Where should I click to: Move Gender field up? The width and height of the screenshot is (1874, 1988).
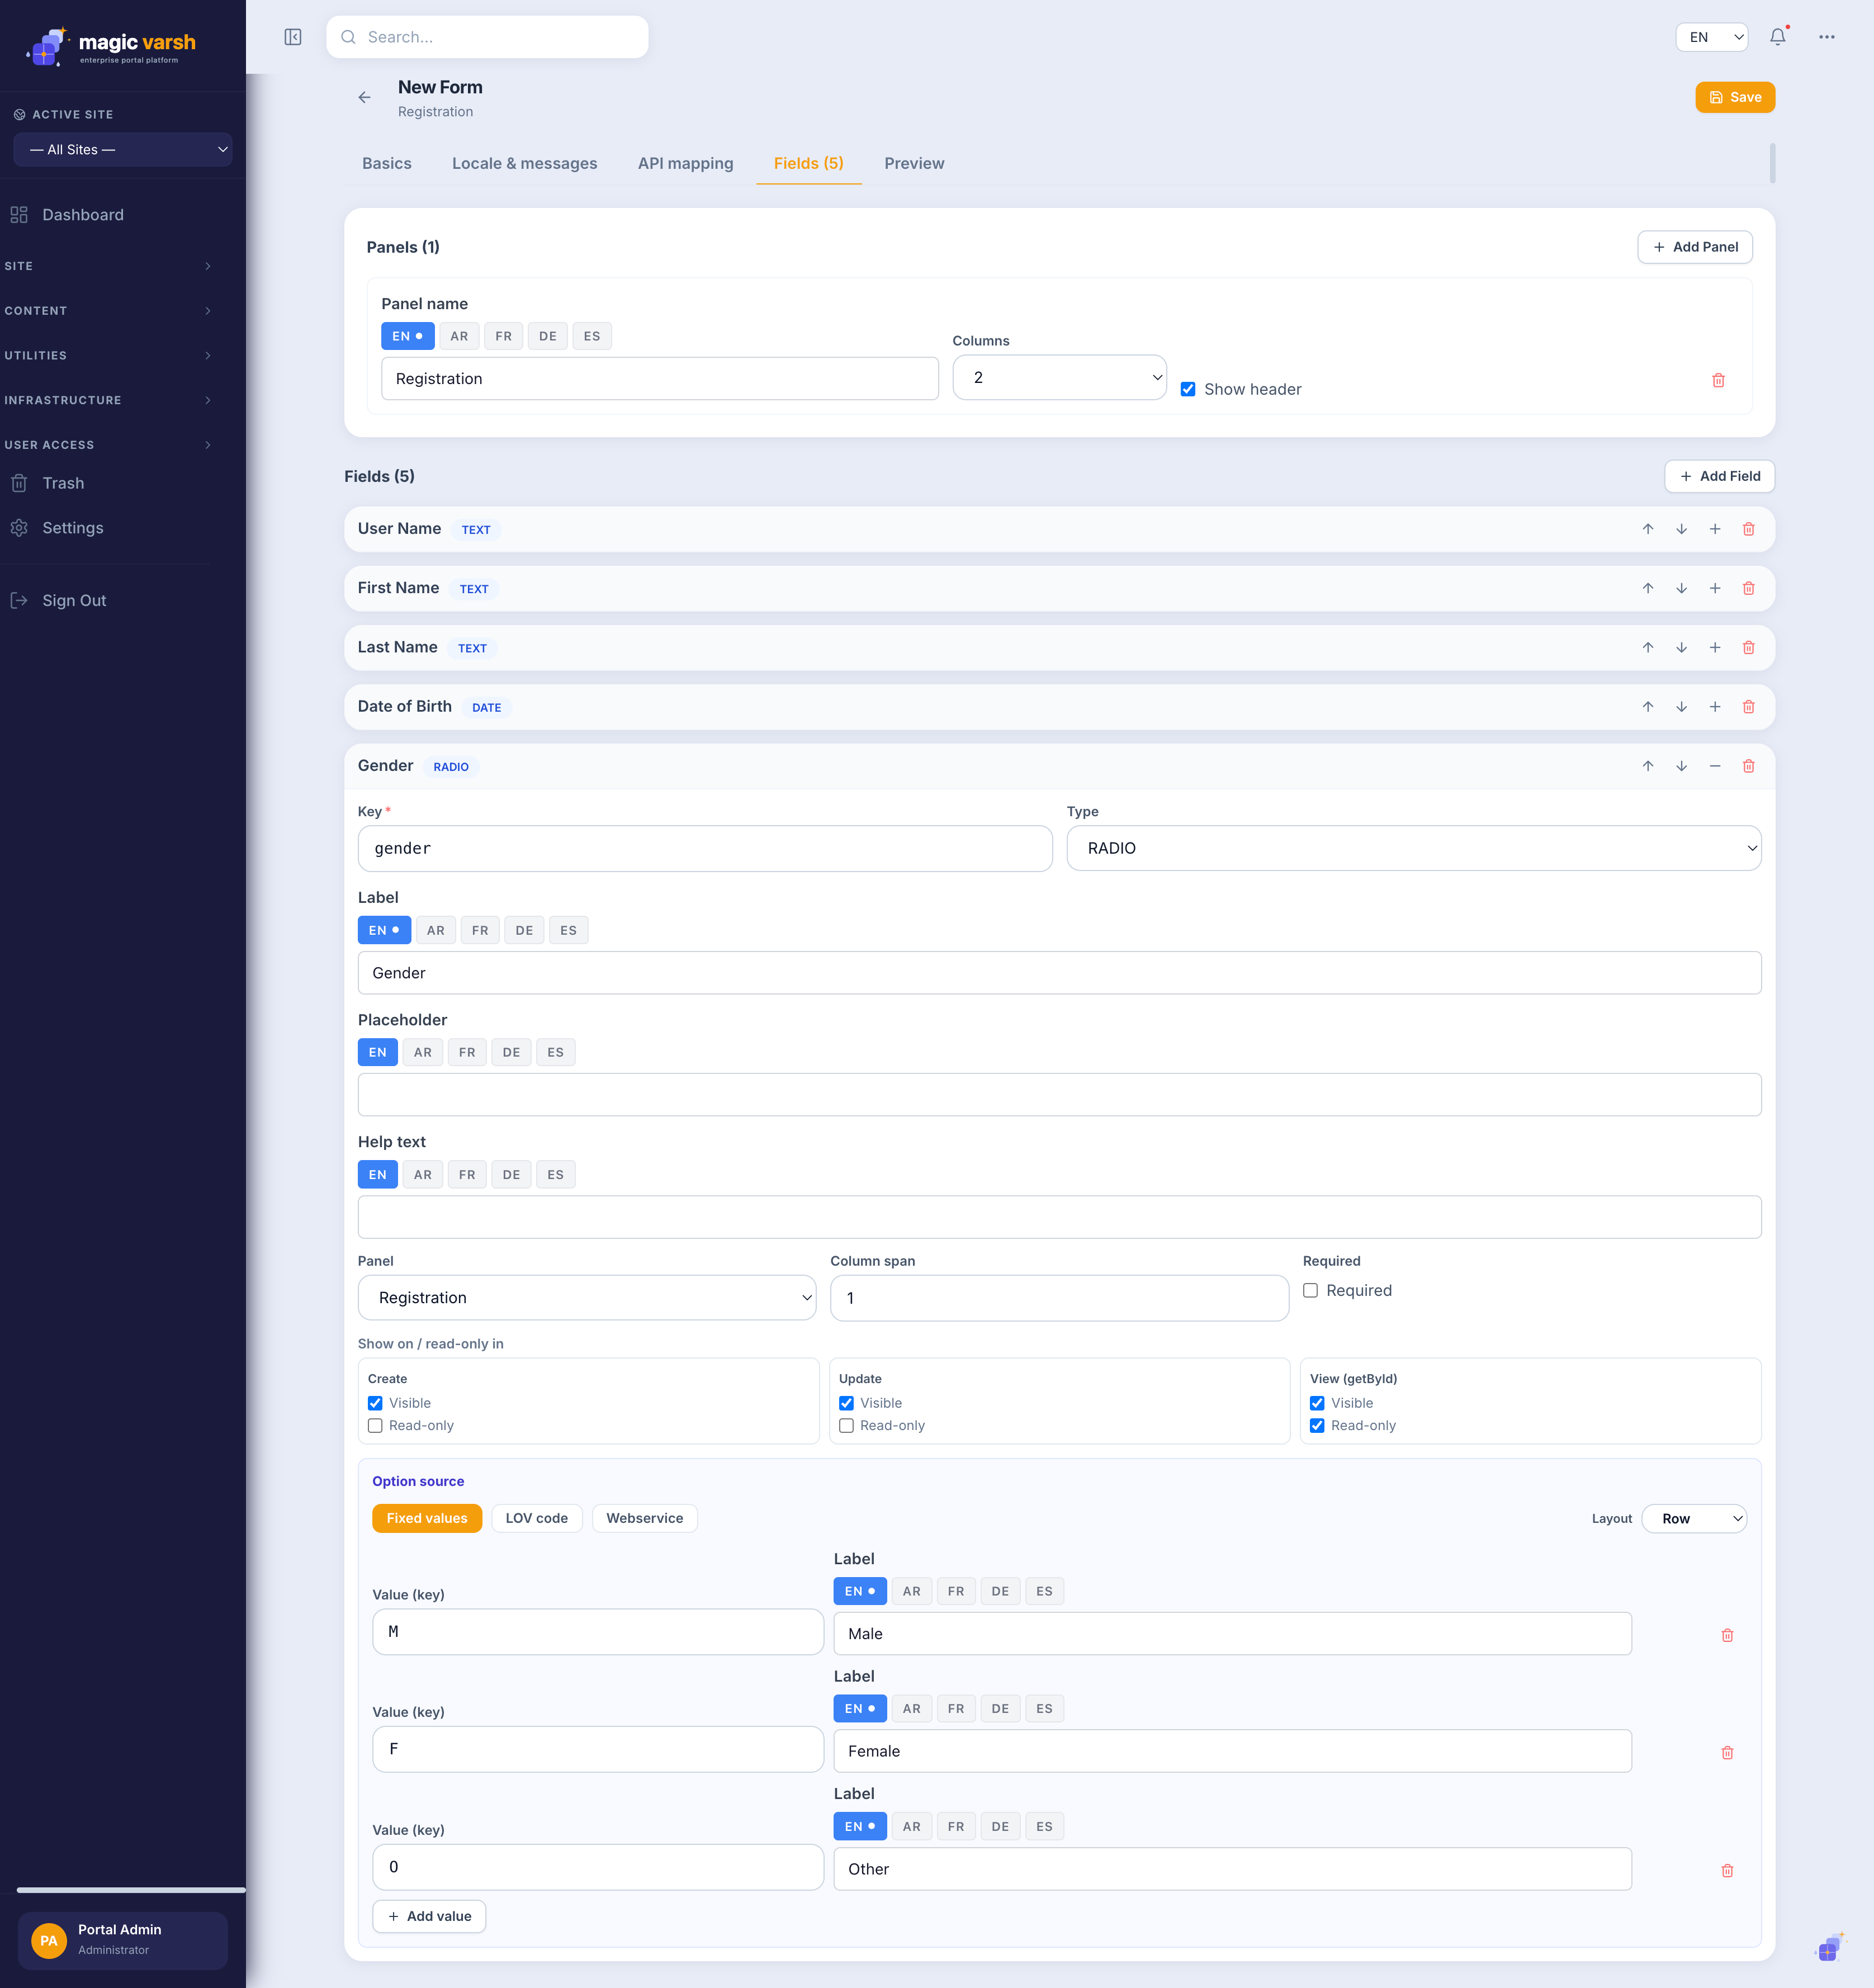pyautogui.click(x=1648, y=766)
